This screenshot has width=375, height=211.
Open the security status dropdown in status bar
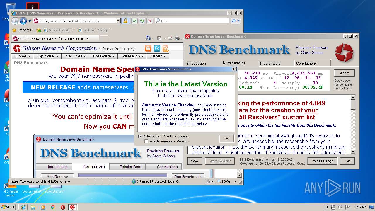(x=212, y=181)
